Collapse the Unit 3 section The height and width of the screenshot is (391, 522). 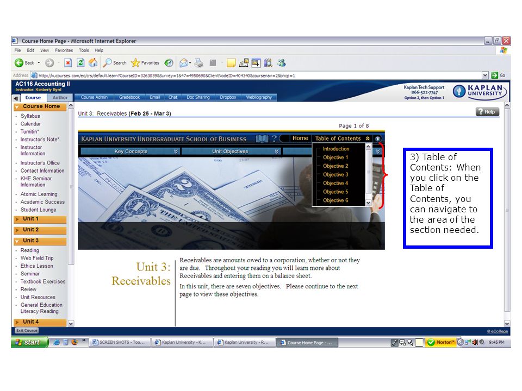(40, 241)
